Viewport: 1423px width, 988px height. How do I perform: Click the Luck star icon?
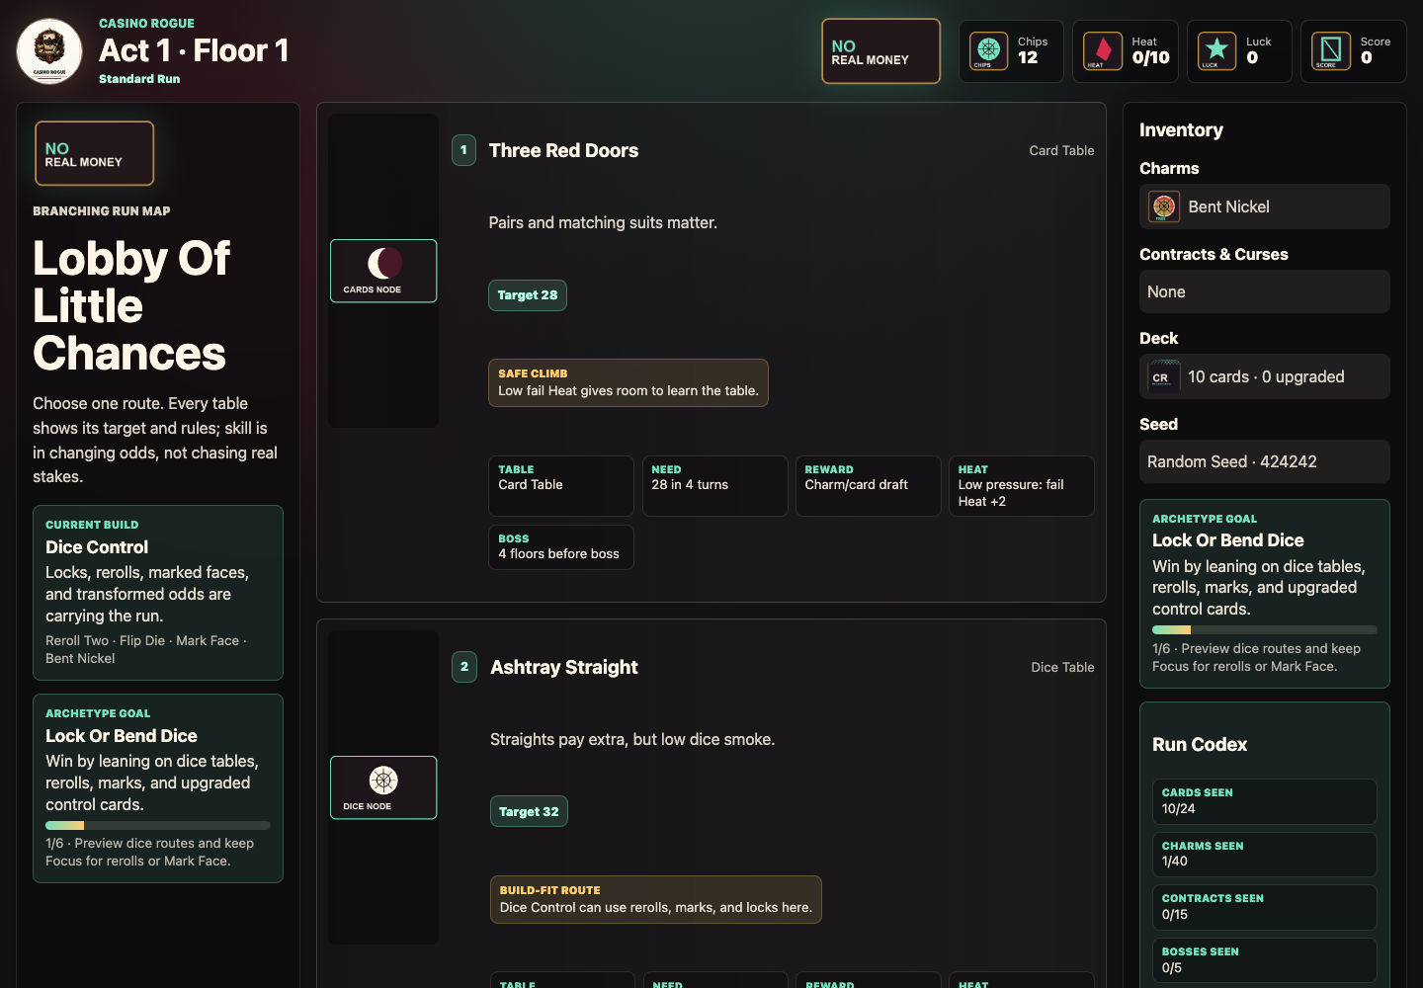(x=1217, y=50)
